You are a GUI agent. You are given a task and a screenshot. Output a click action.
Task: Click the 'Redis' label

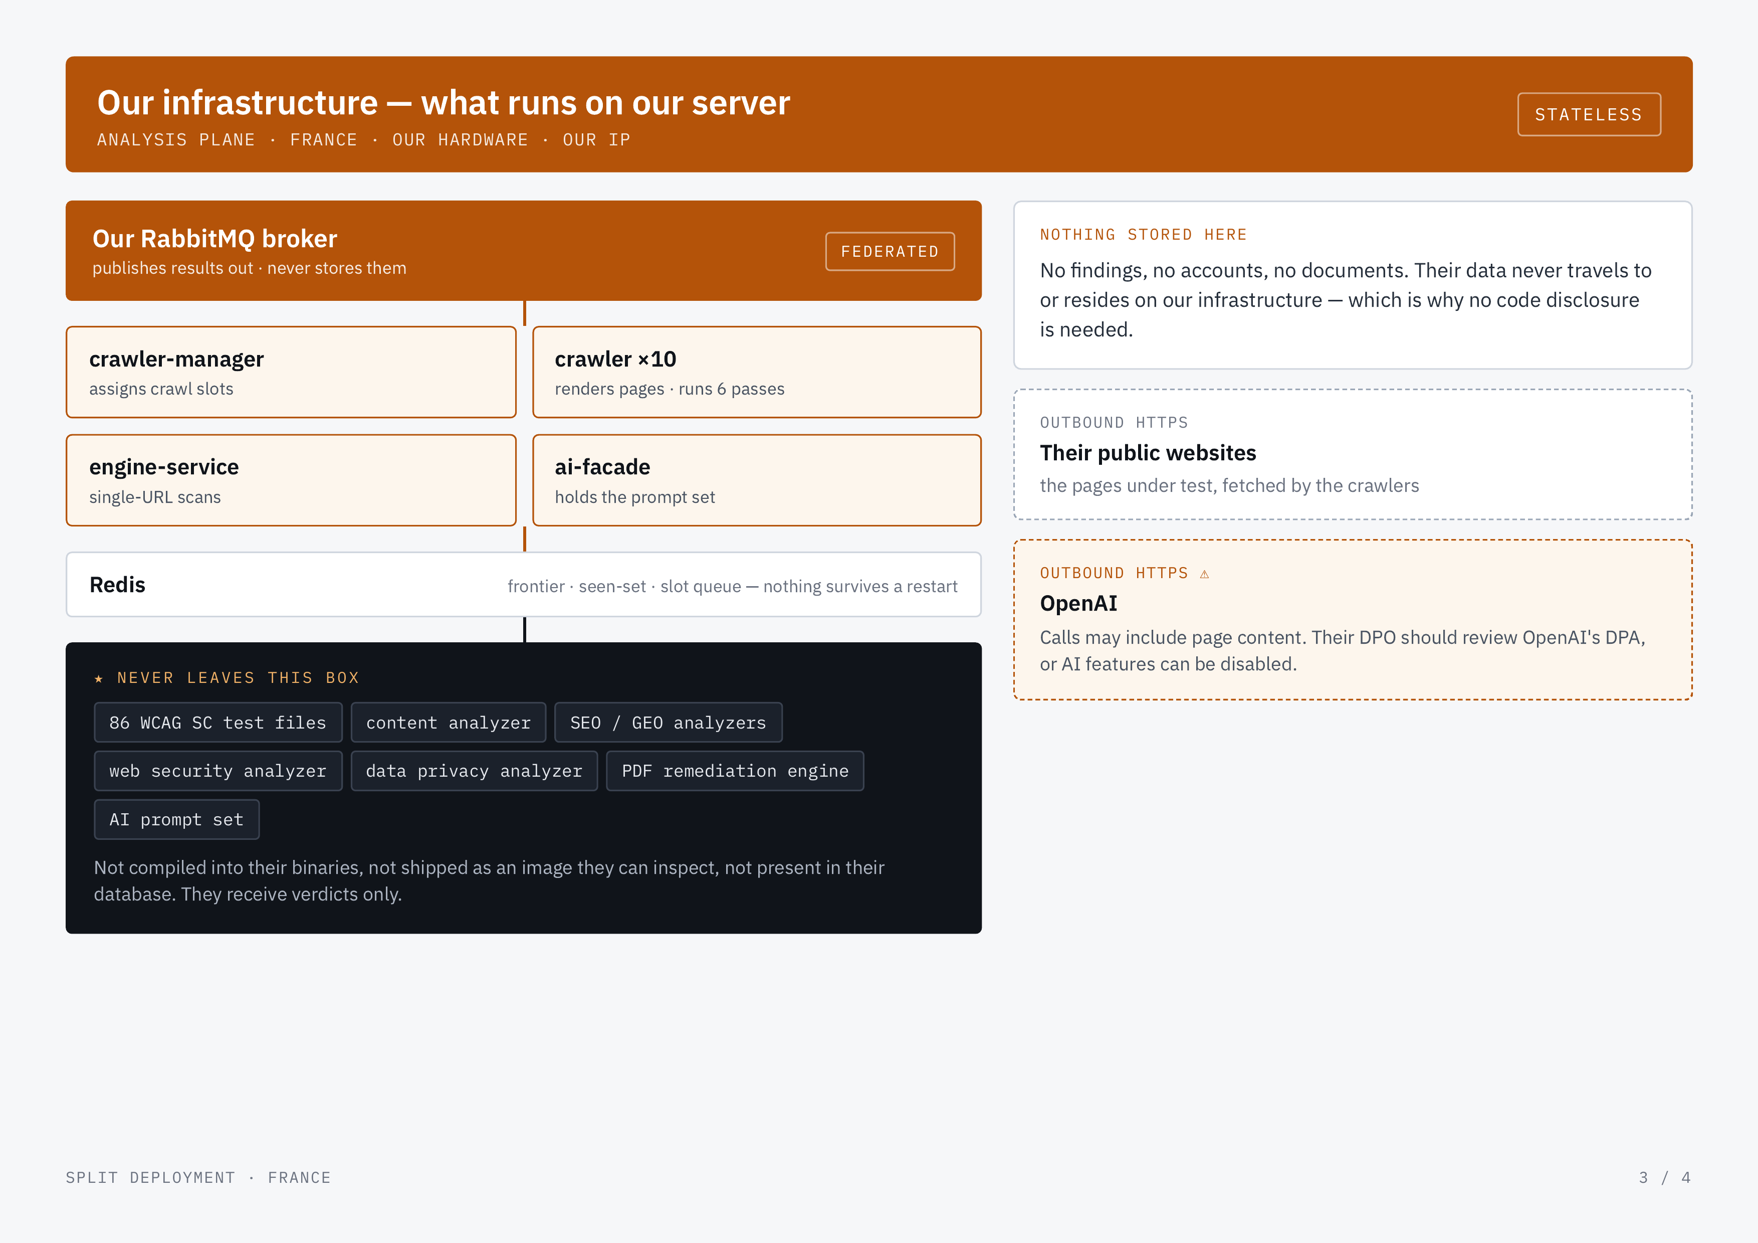tap(117, 585)
